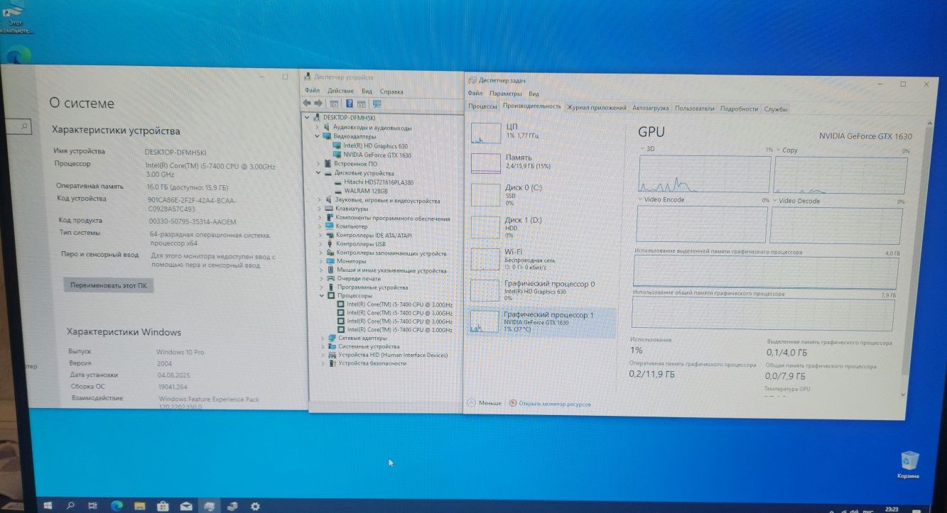The image size is (947, 513).
Task: Click Меньше to collapse Task Manager details
Action: (x=484, y=403)
